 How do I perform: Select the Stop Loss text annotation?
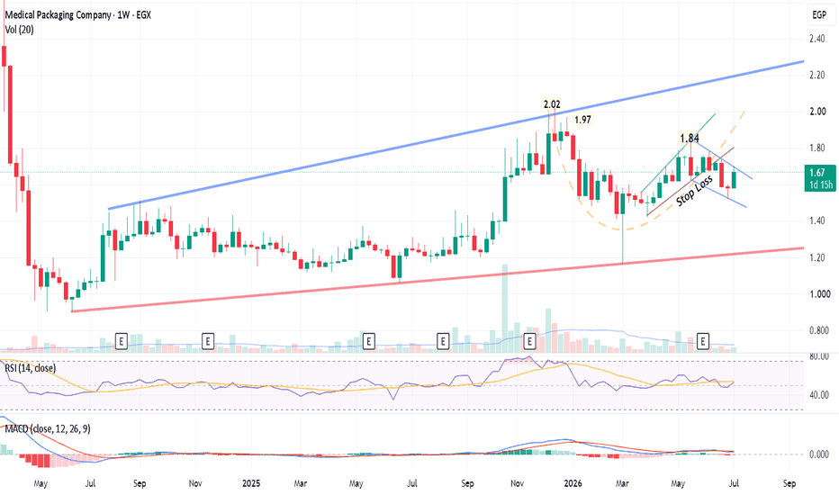pyautogui.click(x=694, y=191)
